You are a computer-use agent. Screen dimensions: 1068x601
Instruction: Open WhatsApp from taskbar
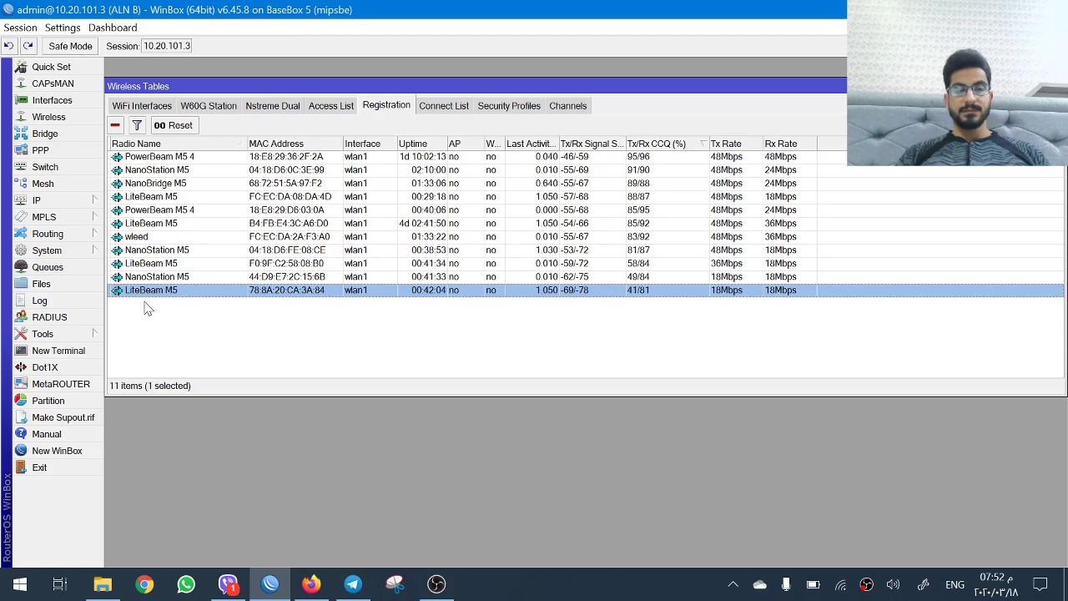coord(186,584)
